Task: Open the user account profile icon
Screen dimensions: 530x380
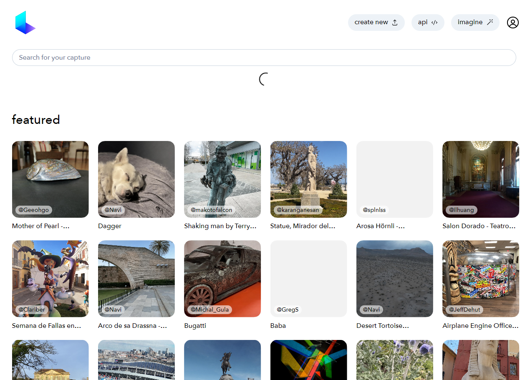Action: (x=512, y=23)
